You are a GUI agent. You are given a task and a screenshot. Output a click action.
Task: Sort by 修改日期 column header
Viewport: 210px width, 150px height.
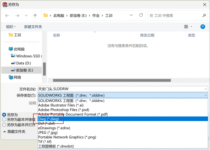click(147, 35)
